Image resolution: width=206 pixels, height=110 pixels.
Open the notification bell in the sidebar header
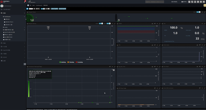coord(25,2)
